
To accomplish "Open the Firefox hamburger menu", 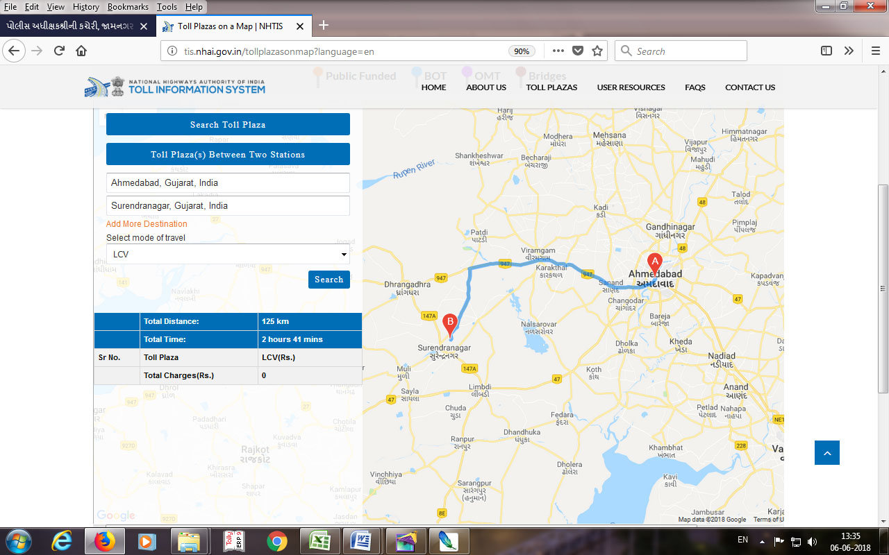I will (x=875, y=51).
